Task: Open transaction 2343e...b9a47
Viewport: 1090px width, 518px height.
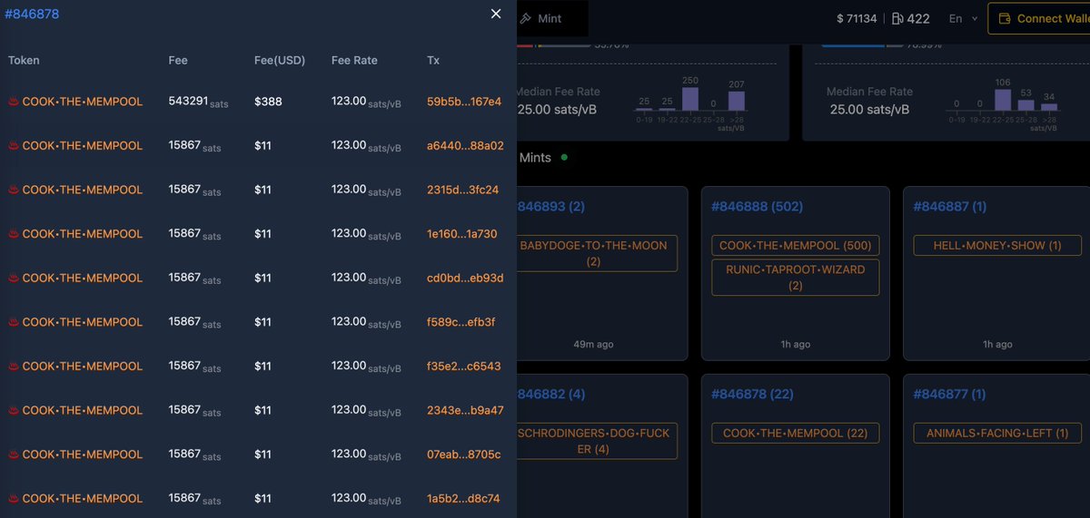Action: (465, 410)
